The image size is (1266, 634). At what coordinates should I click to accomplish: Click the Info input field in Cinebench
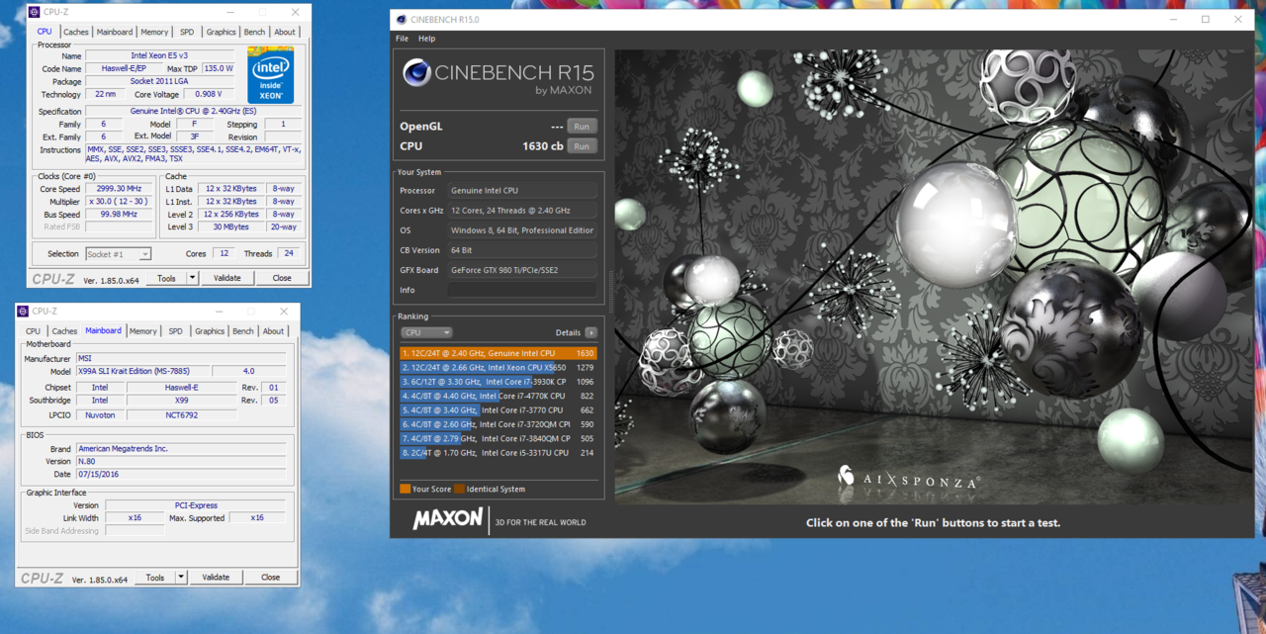(x=522, y=290)
